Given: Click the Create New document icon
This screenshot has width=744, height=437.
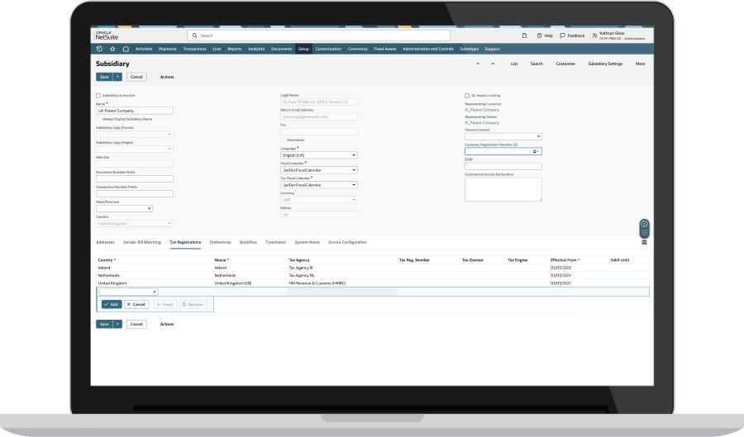Looking at the screenshot, I should tap(524, 36).
